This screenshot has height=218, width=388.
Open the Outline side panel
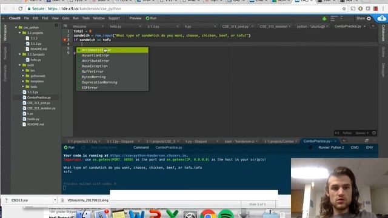click(383, 52)
